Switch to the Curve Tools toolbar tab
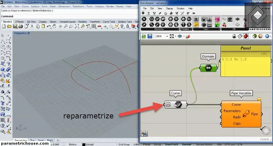 (108, 22)
